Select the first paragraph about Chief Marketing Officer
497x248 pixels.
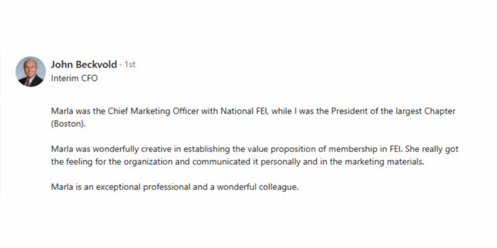pyautogui.click(x=253, y=118)
